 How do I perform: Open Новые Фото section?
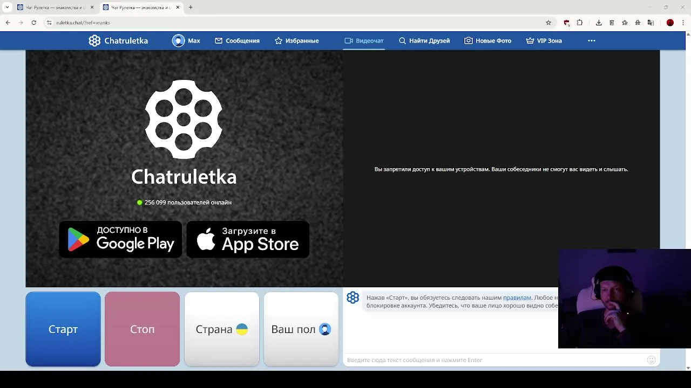(487, 41)
